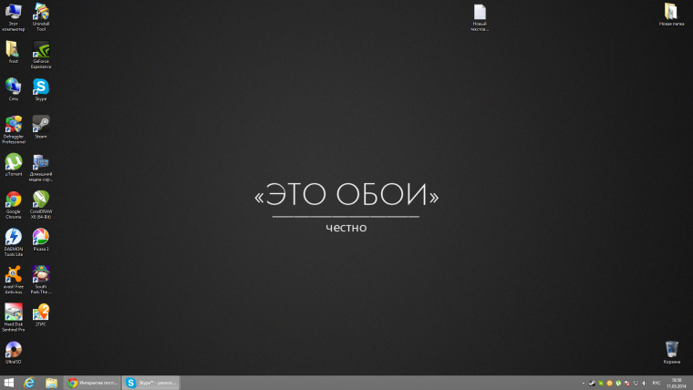Show hidden icons in the system tray

pos(584,383)
